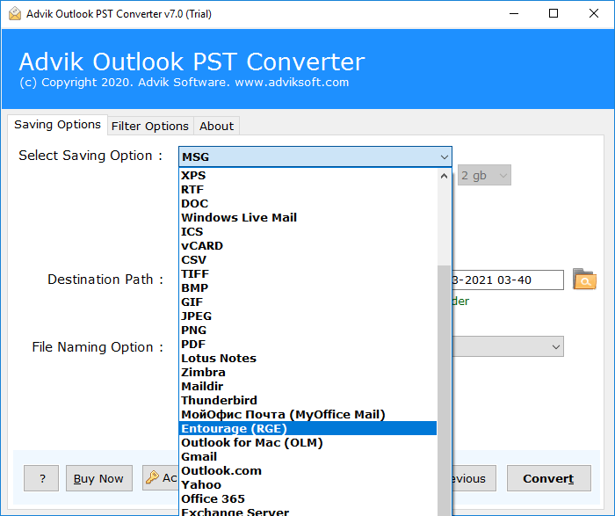The image size is (615, 516).
Task: Choose Outlook.com option
Action: [307, 471]
